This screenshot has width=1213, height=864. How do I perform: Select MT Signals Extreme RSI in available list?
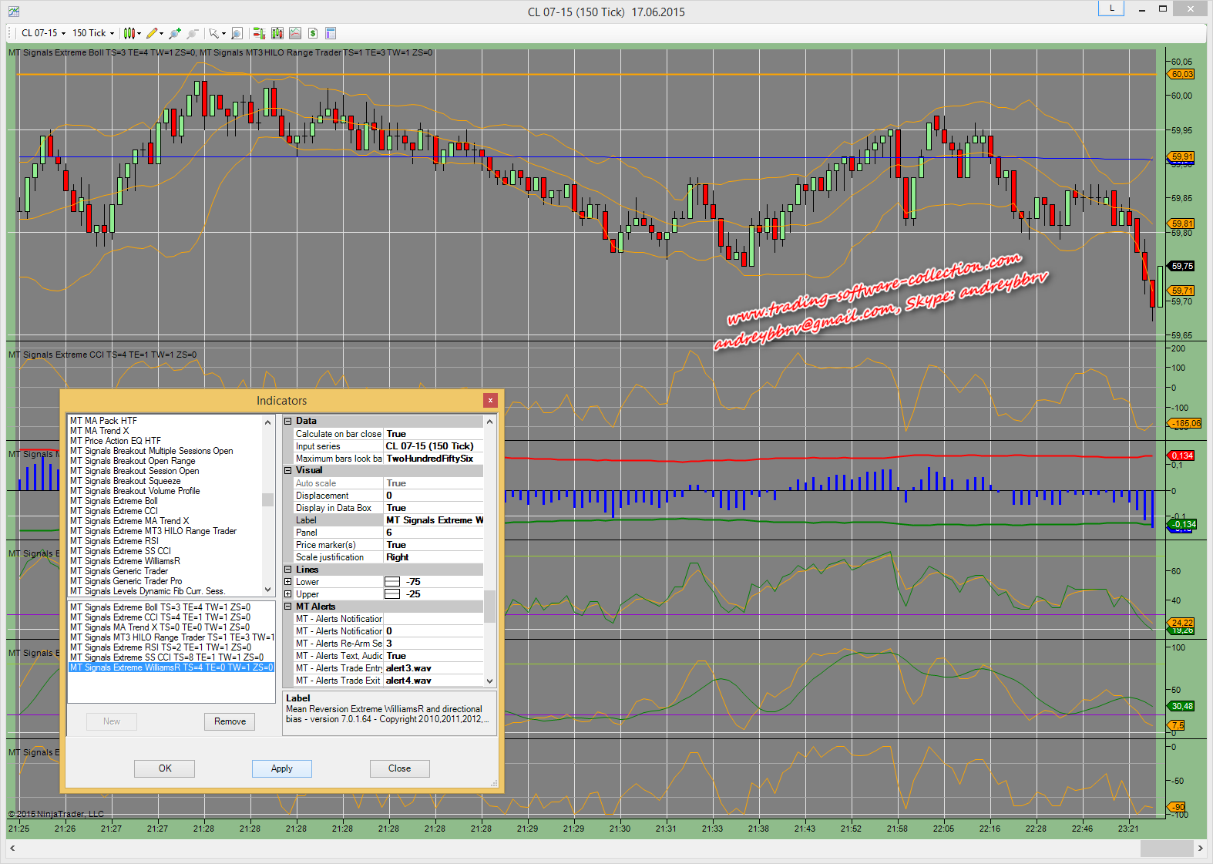114,541
